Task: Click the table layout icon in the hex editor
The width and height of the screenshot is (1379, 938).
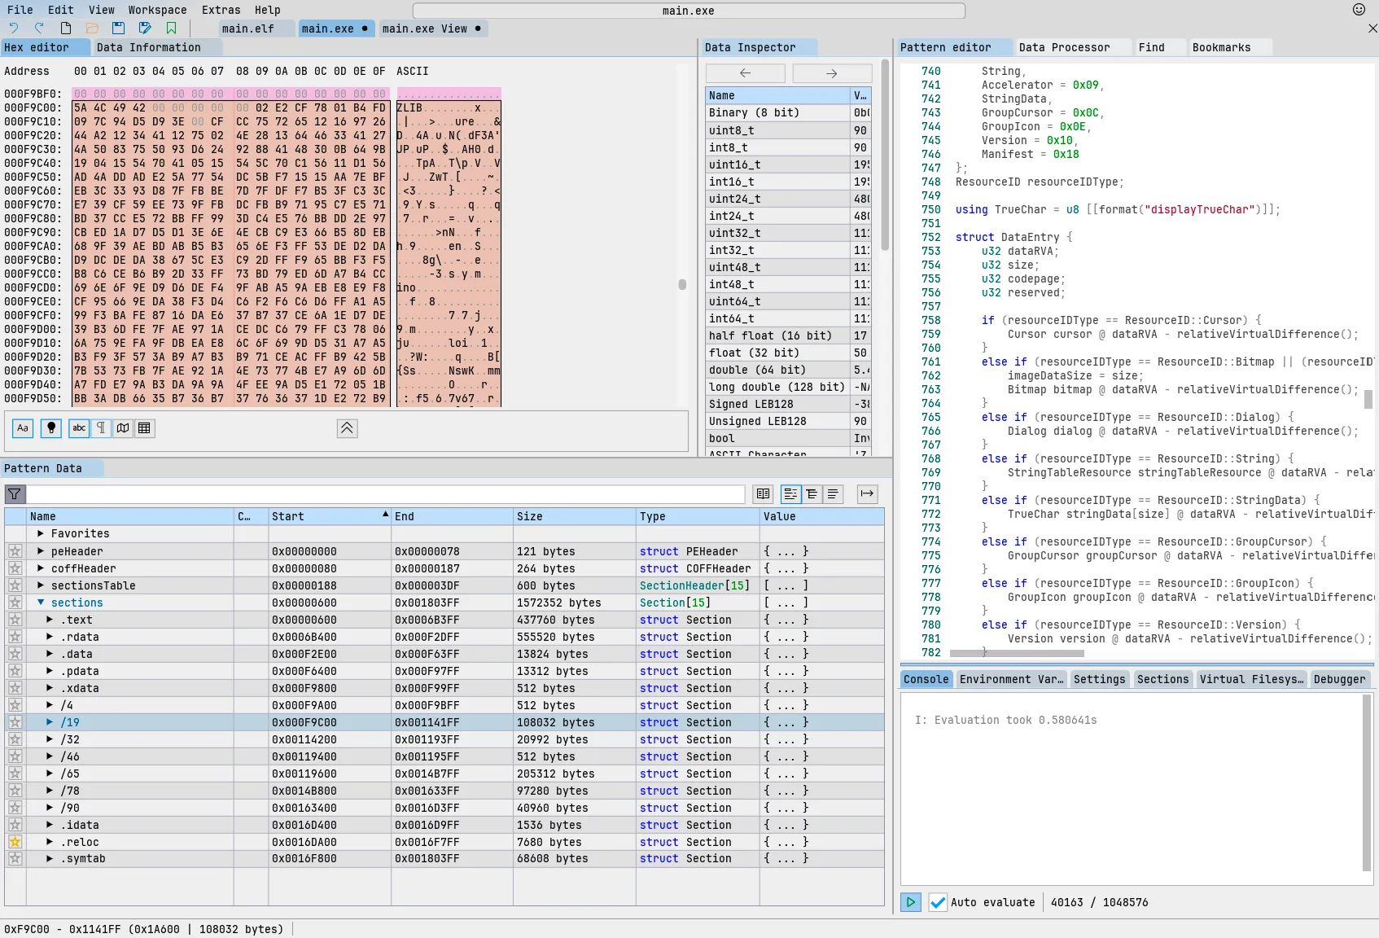Action: click(145, 428)
